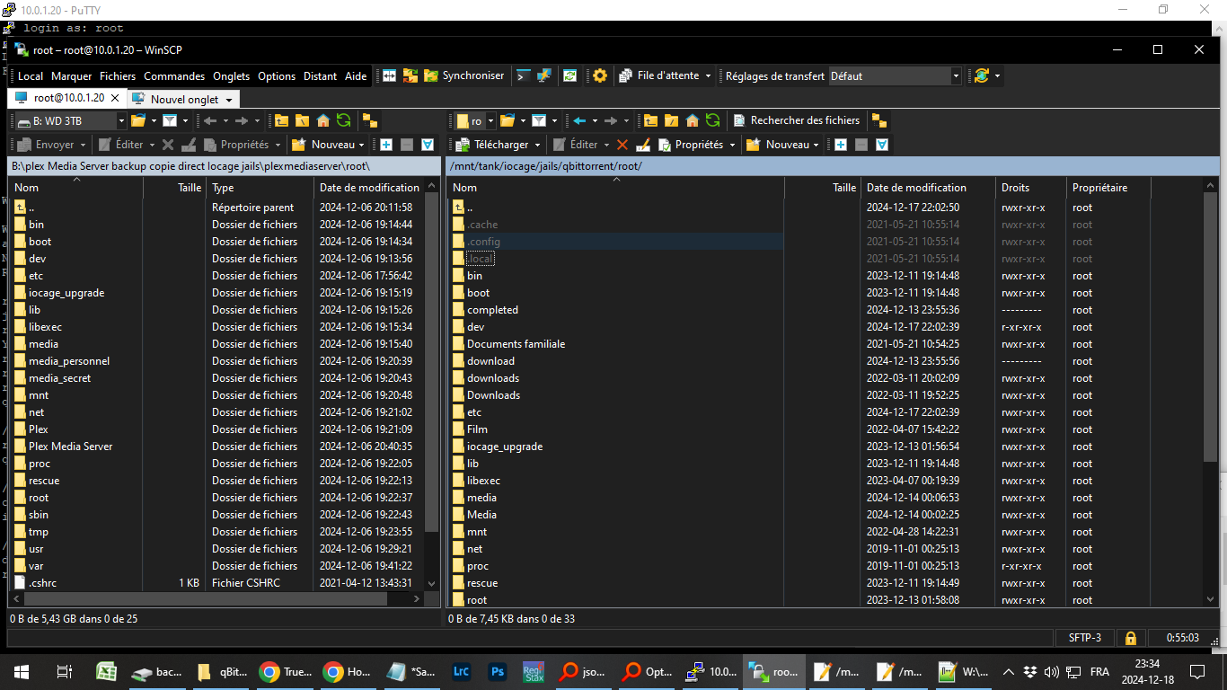This screenshot has width=1227, height=690.
Task: Select the completed remote folder
Action: point(492,310)
